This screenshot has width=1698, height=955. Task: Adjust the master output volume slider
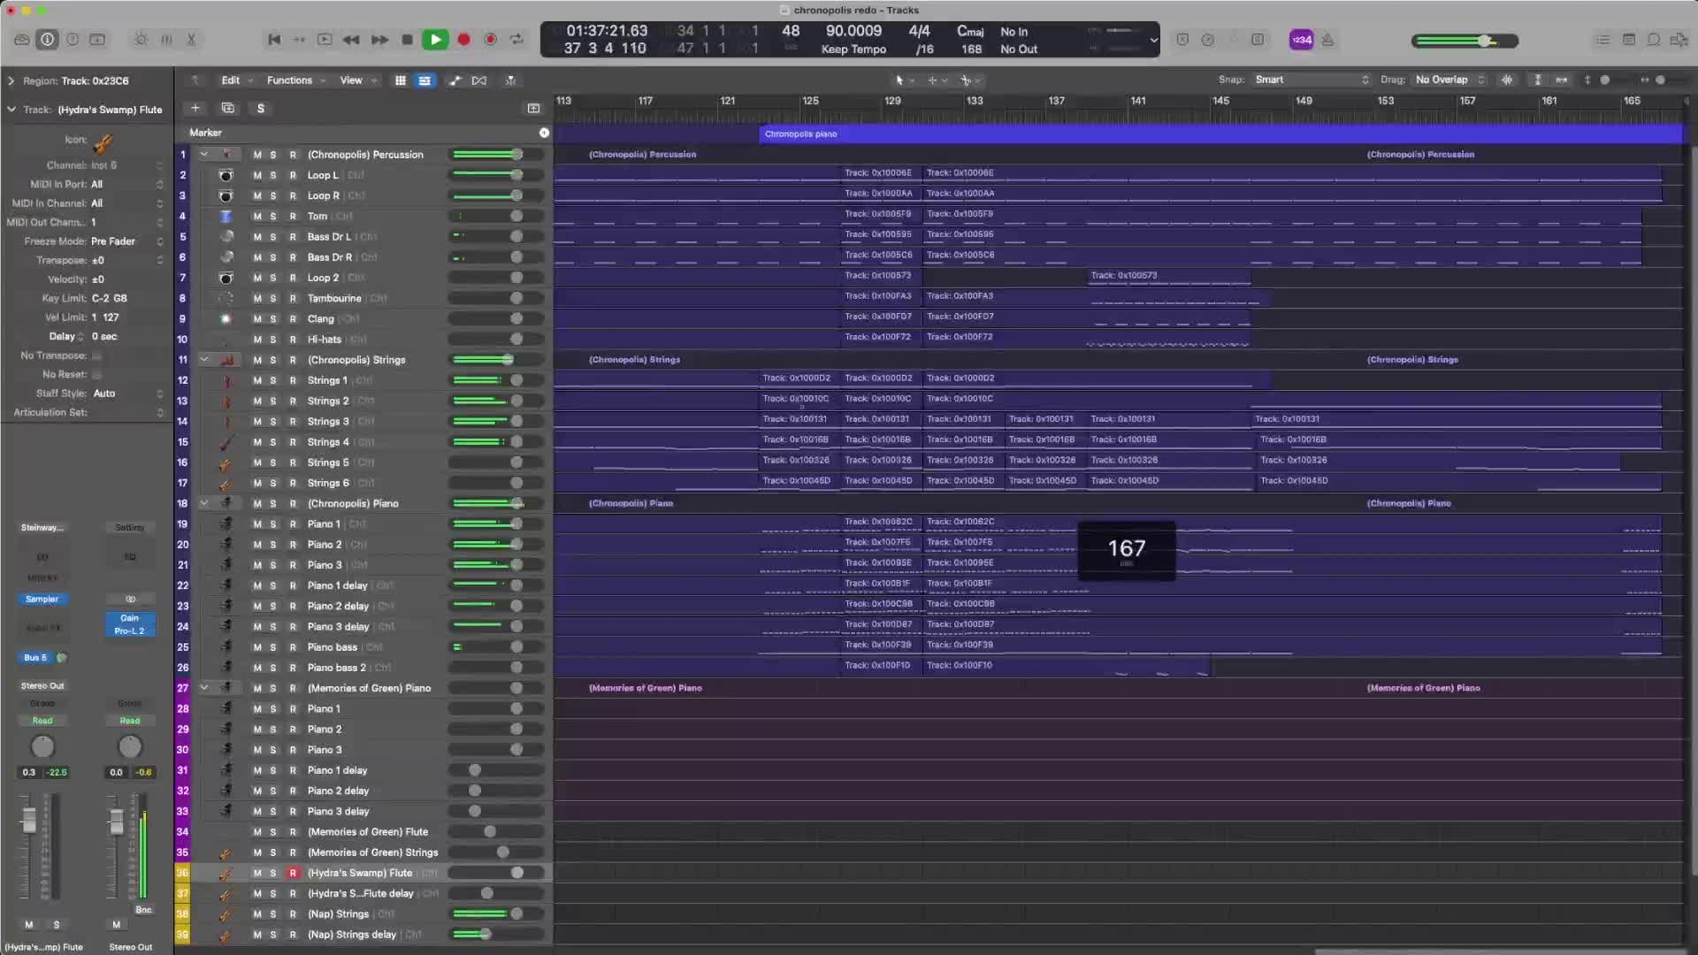coord(1486,41)
